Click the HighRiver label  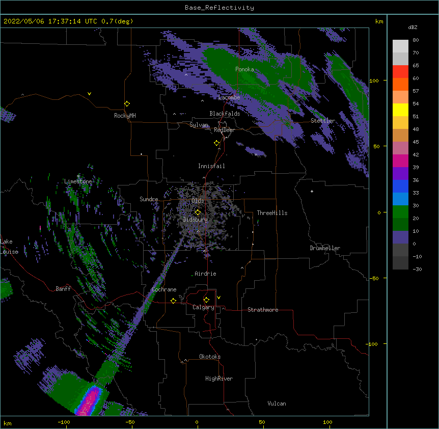(x=219, y=379)
